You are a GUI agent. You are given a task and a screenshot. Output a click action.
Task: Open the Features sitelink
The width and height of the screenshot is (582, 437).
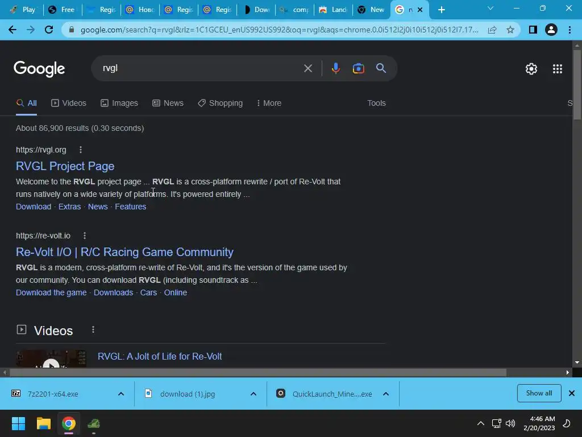(130, 207)
